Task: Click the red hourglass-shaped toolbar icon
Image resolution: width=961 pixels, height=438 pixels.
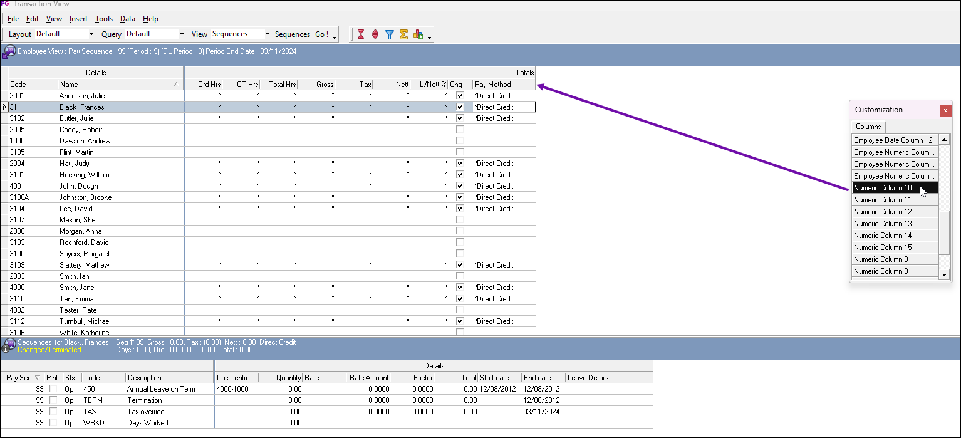Action: point(361,34)
